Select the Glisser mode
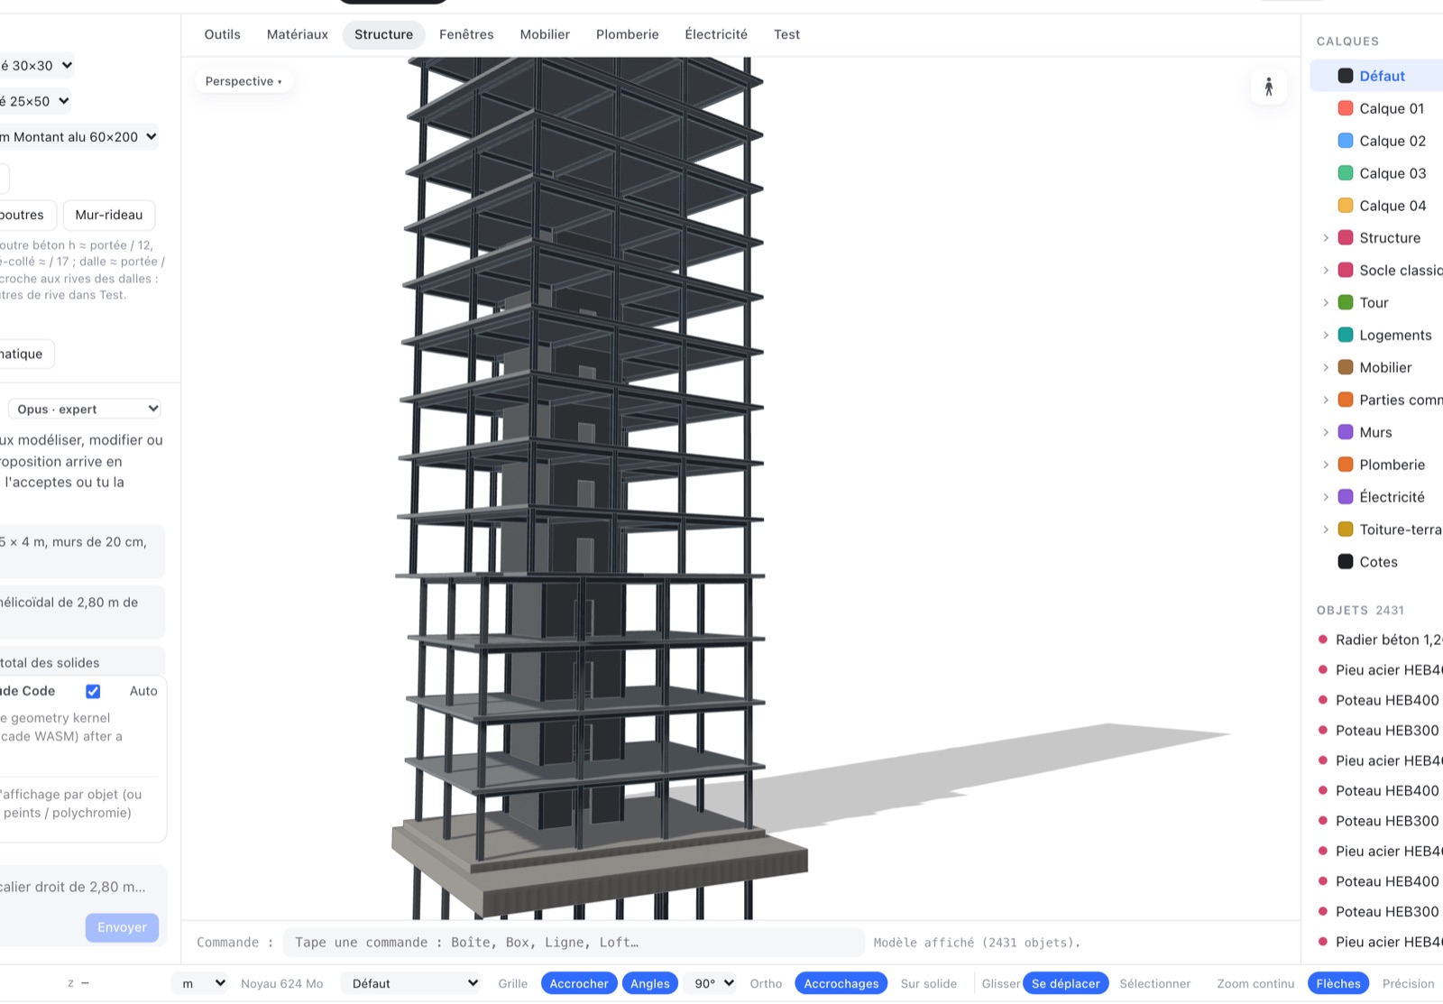 1000,983
